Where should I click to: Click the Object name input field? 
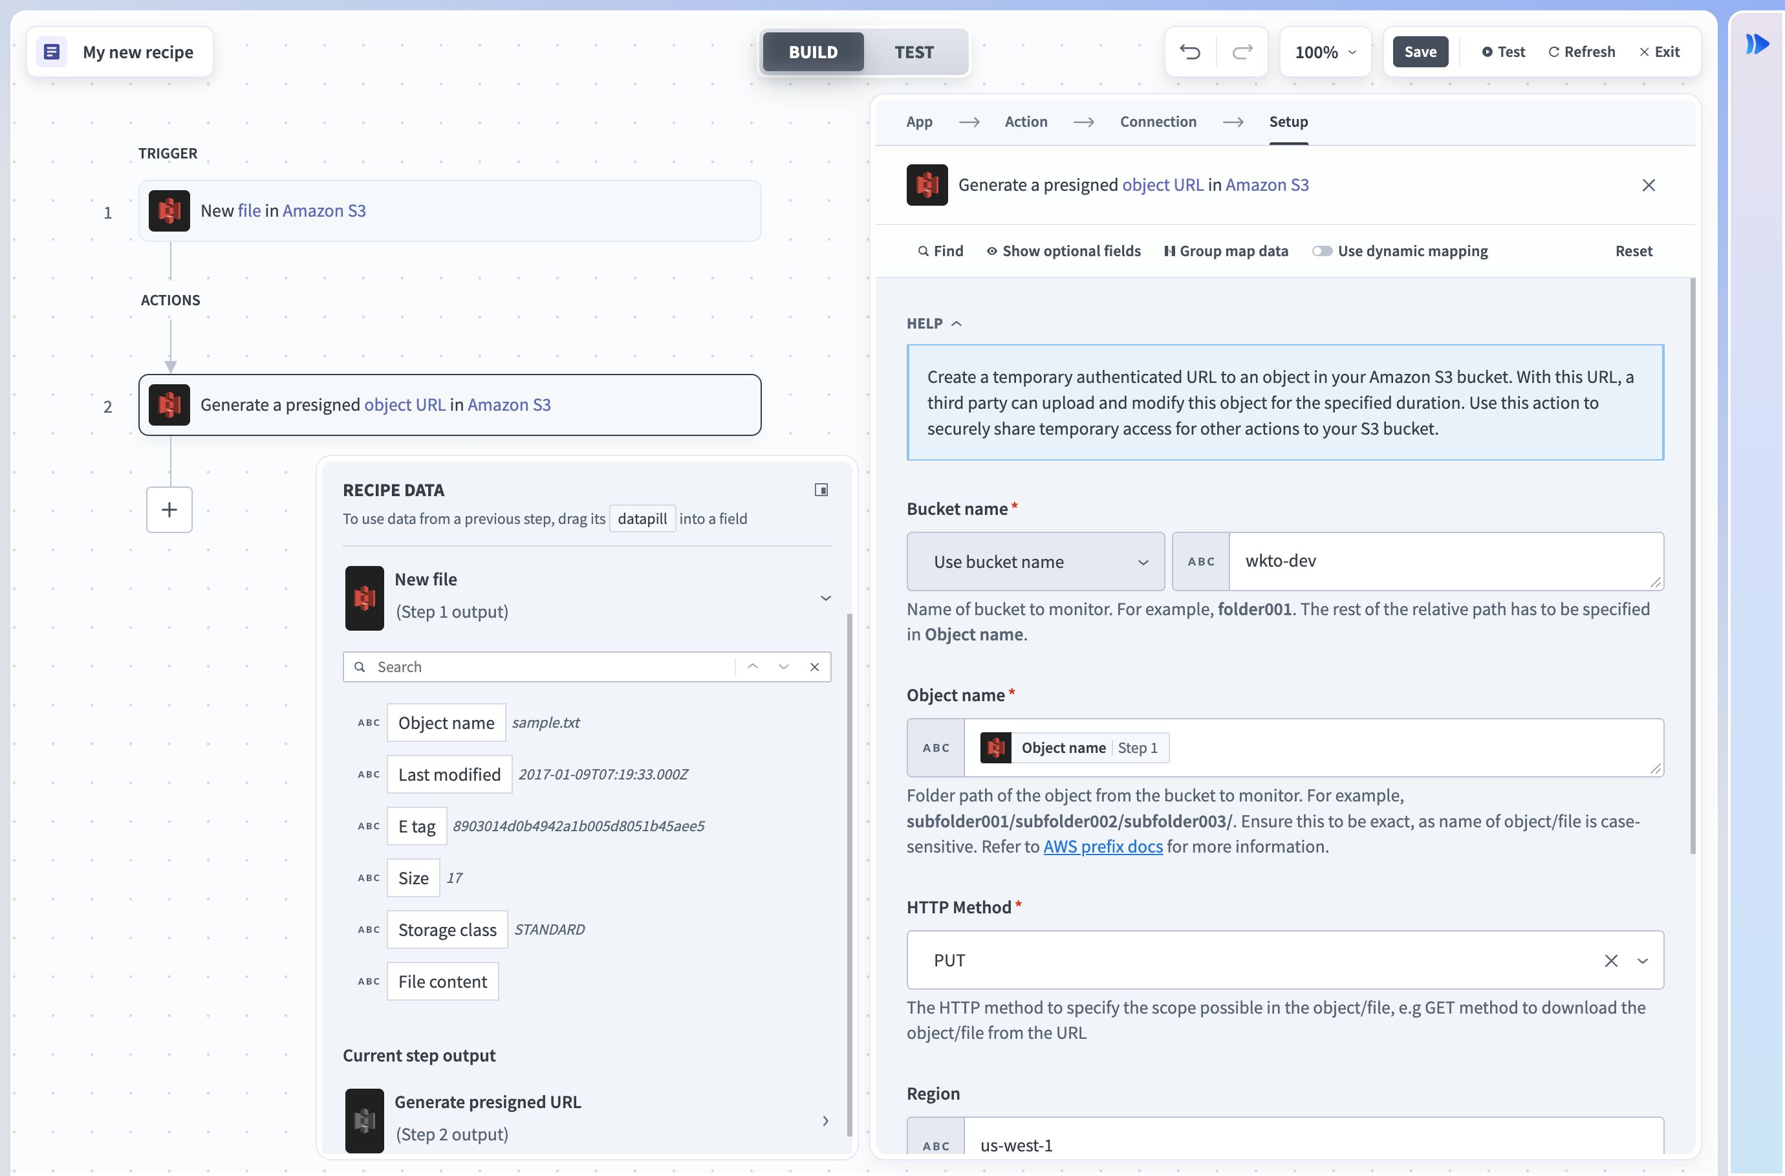[1314, 748]
